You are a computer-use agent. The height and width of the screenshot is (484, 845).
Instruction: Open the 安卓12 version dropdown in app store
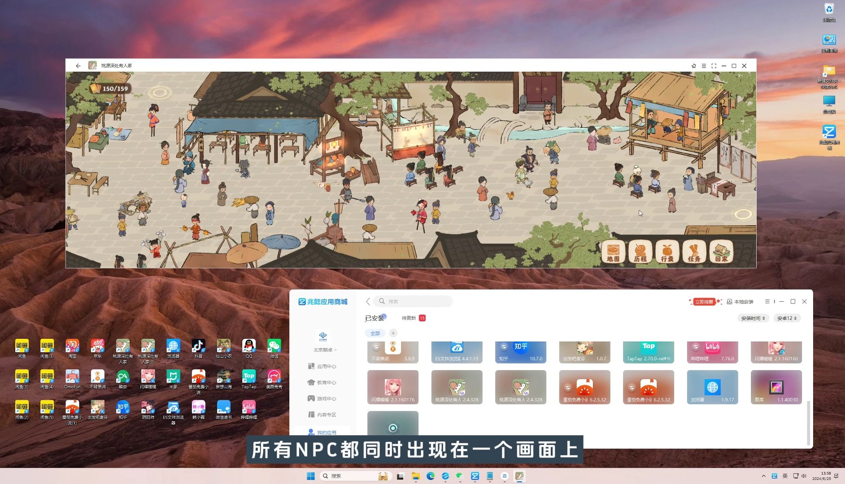coord(787,318)
